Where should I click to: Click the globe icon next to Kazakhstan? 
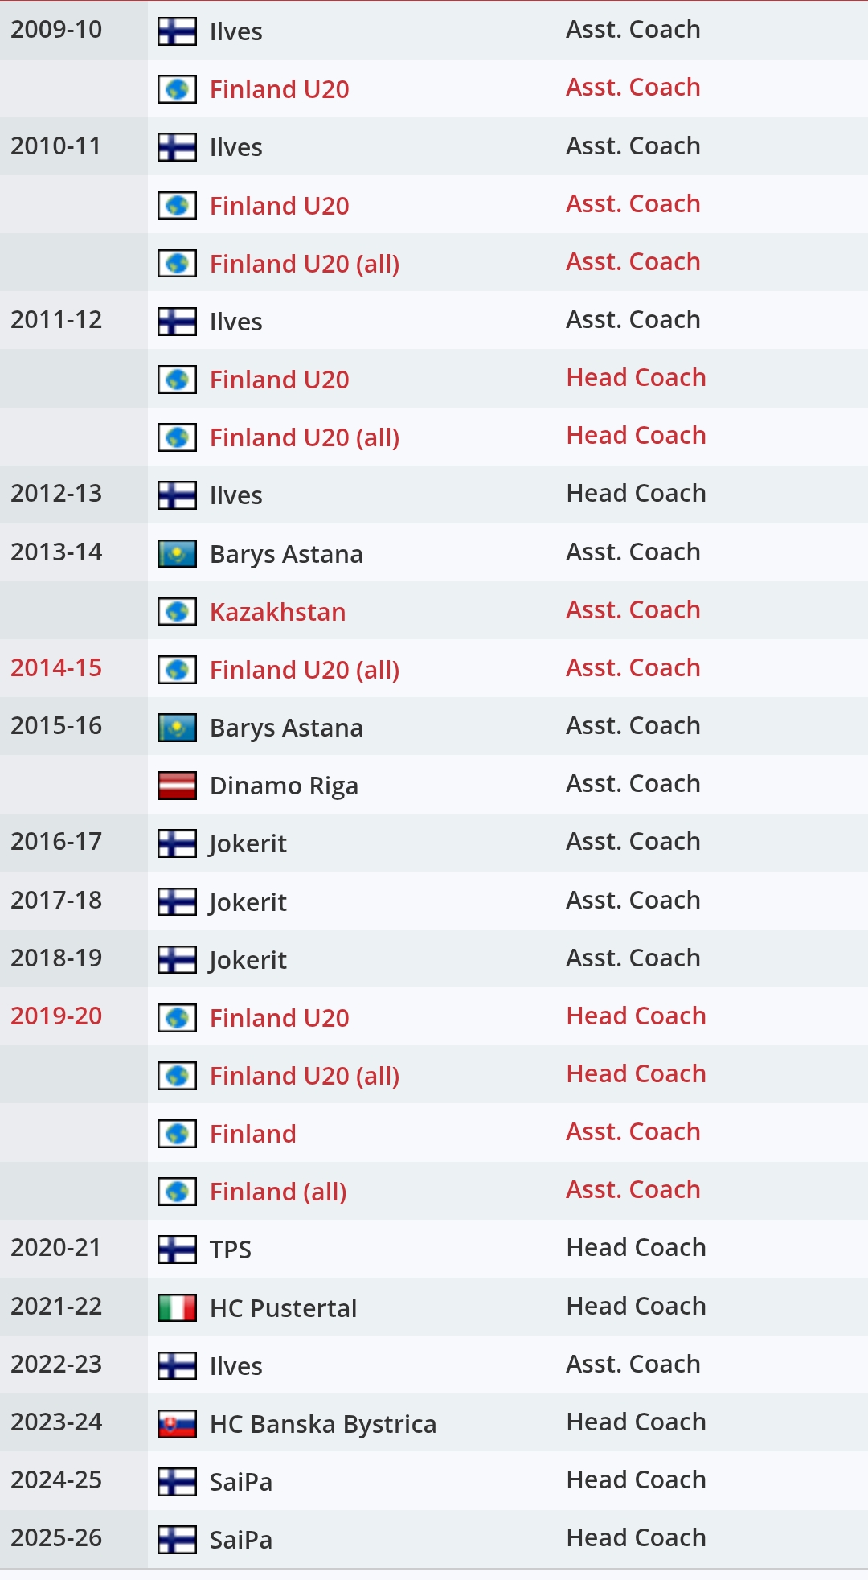[x=177, y=611]
